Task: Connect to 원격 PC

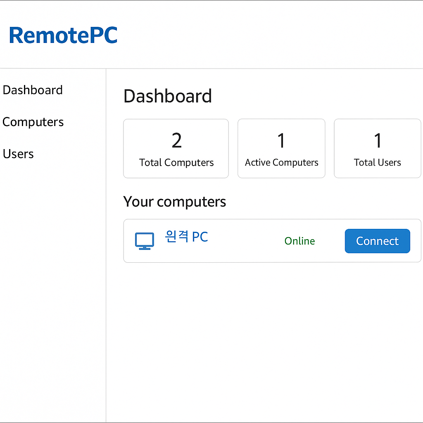Action: tap(378, 241)
